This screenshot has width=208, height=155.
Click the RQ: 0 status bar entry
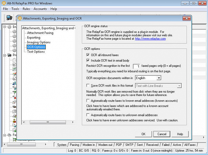point(95,151)
